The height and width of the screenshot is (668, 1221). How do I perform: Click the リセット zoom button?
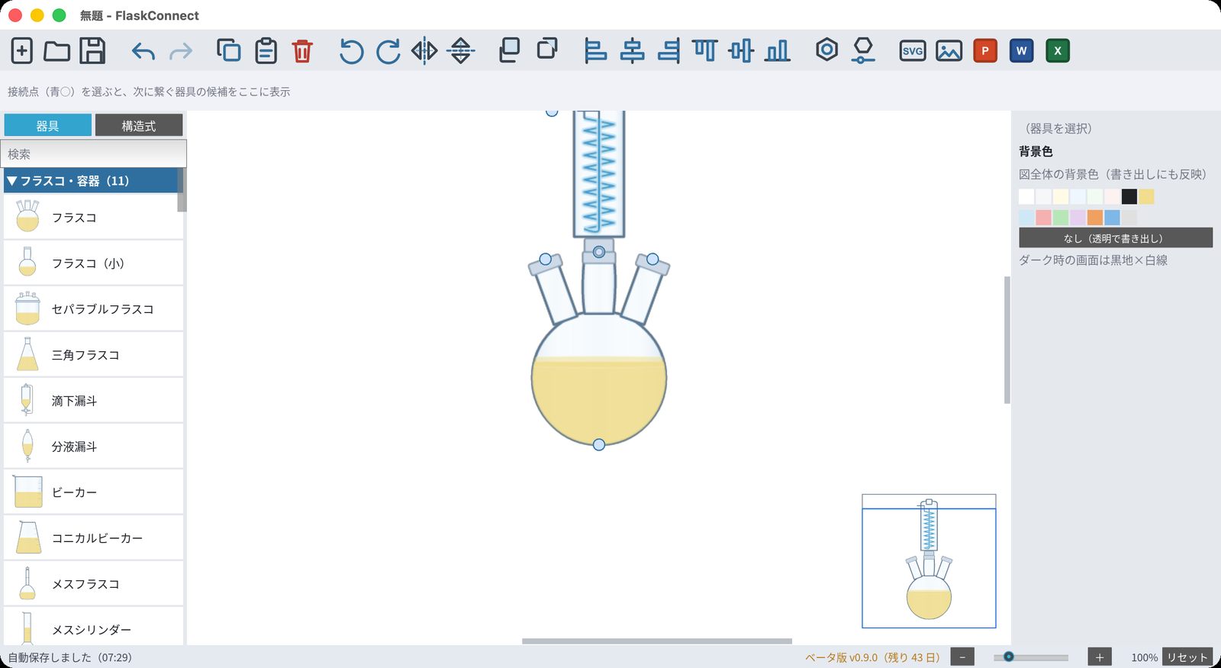click(x=1187, y=657)
